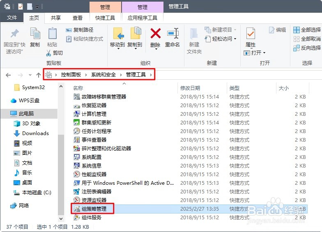The height and width of the screenshot is (232, 322).
Task: Sort by the 名称 column header
Action: click(x=124, y=88)
